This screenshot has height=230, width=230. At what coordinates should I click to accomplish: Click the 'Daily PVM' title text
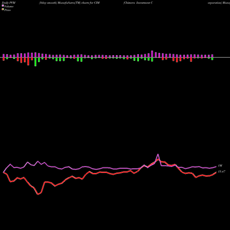click(9, 3)
